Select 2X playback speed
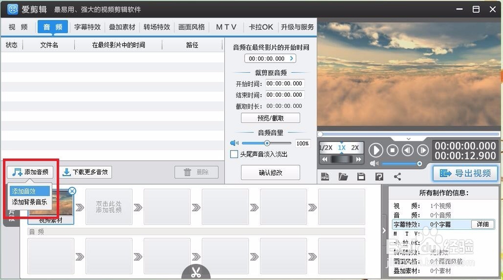Screen dimensions: 503x280 coord(355,148)
